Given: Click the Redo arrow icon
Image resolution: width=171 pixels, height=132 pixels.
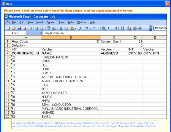Looking at the screenshot, I should pyautogui.click(x=94, y=28).
